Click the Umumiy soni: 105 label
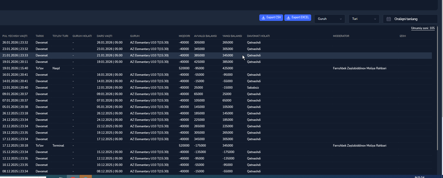The width and height of the screenshot is (443, 178). click(423, 28)
